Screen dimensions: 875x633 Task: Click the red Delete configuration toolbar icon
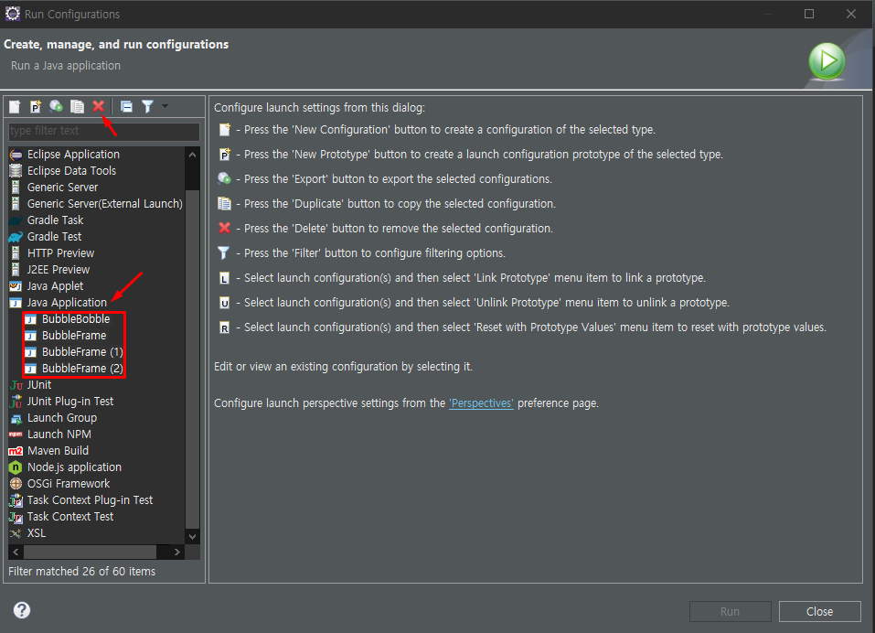tap(98, 106)
